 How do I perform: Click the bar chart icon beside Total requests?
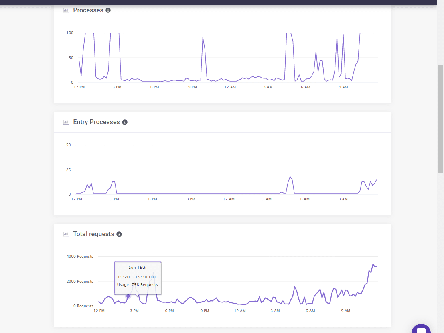66,234
